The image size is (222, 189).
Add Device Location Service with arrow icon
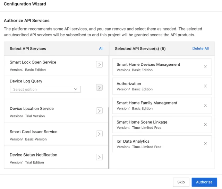pyautogui.click(x=99, y=111)
